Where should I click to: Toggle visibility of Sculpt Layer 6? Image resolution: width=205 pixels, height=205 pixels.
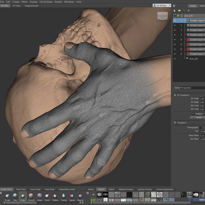[175, 25]
